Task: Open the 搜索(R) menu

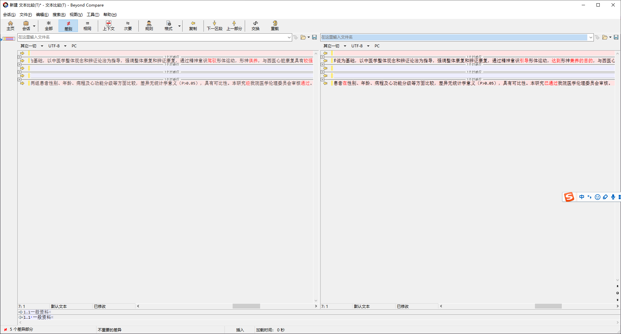Action: 59,15
